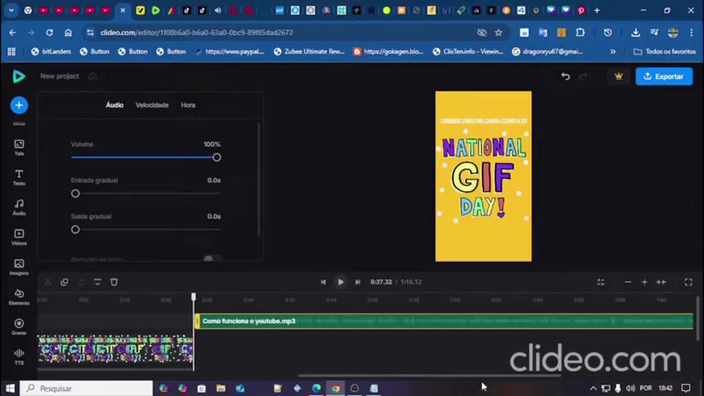The width and height of the screenshot is (704, 396).
Task: Open the Gravar recording tool
Action: coord(19,327)
